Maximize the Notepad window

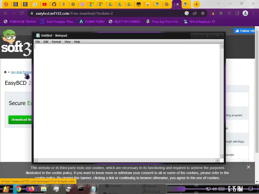pos(207,36)
